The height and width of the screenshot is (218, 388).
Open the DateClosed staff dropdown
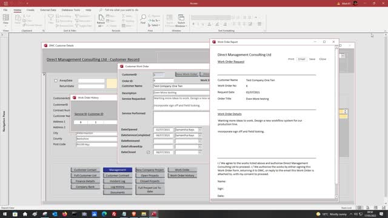click(199, 153)
